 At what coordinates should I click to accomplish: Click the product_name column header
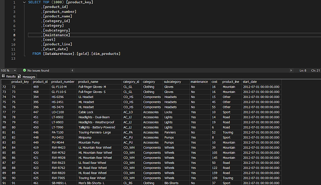click(88, 82)
